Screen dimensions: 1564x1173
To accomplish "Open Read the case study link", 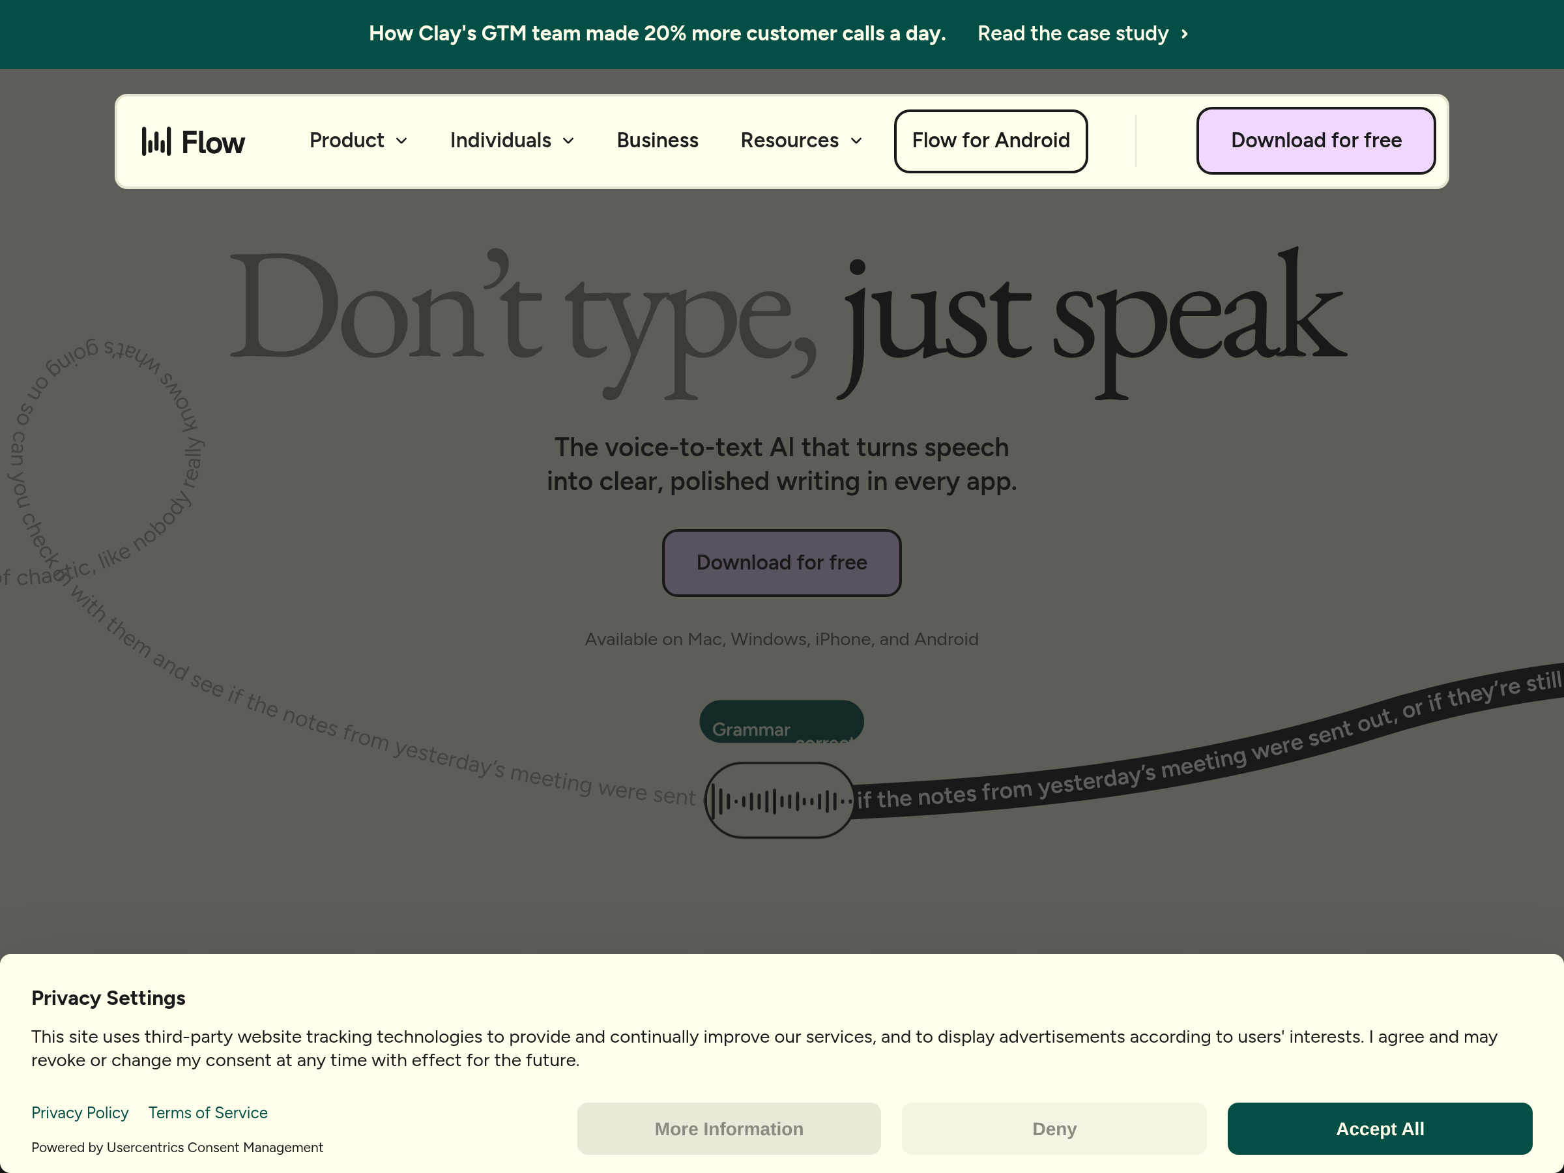I will point(1072,34).
